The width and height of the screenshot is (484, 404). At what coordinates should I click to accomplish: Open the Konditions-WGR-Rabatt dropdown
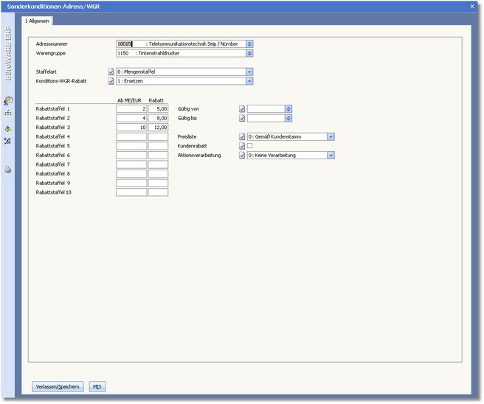249,81
